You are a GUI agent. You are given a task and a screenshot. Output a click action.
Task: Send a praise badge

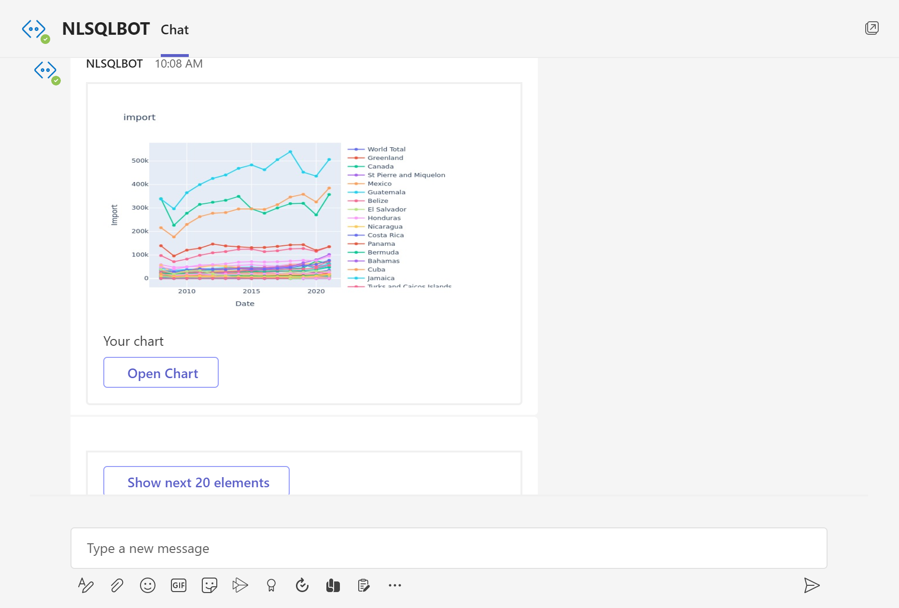271,585
